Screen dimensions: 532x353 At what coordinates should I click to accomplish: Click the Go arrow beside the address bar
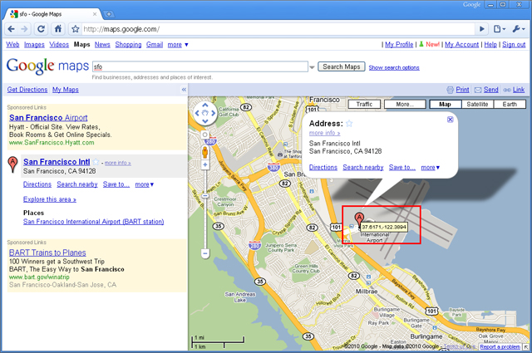(482, 29)
